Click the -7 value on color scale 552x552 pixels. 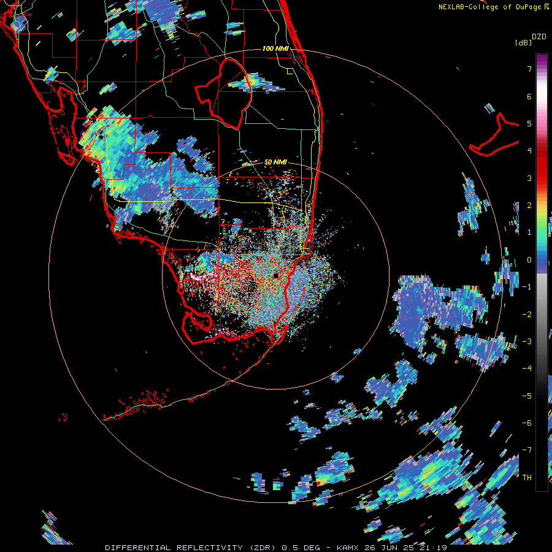point(527,450)
